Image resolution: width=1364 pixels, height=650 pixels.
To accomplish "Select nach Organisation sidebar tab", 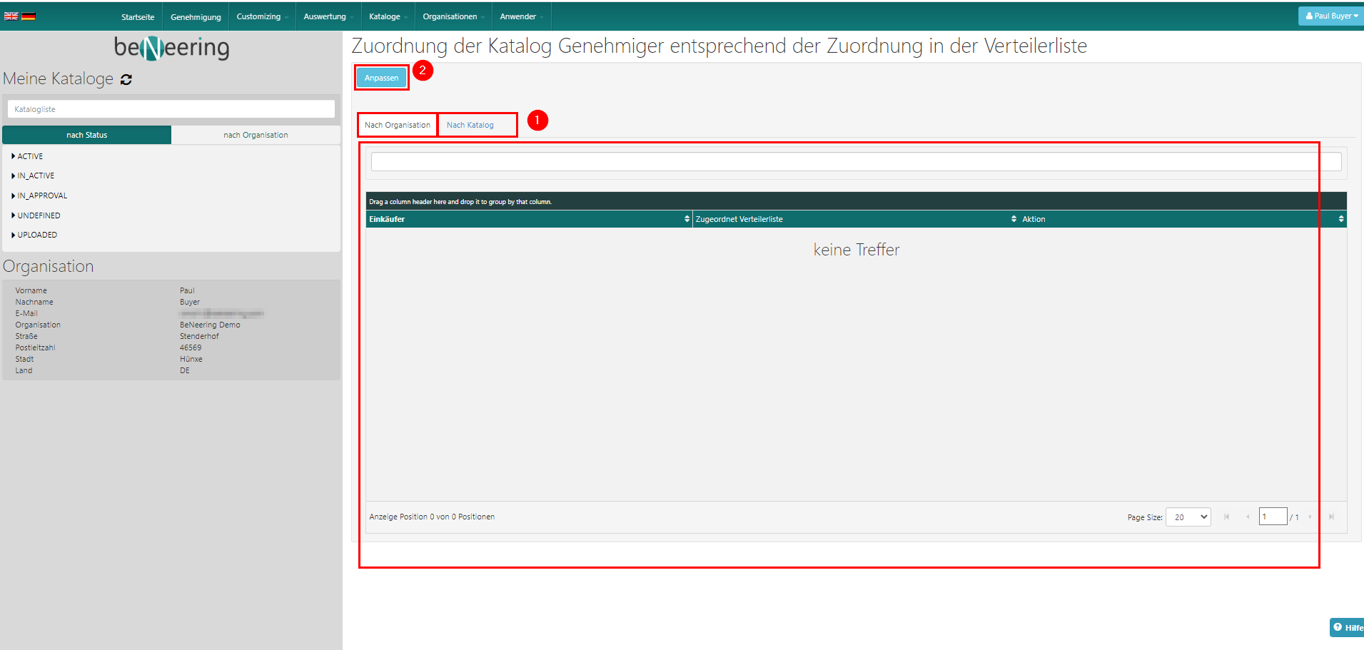I will coord(256,135).
